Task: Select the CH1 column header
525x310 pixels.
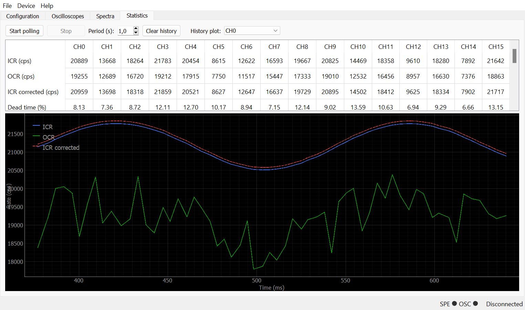Action: 107,46
